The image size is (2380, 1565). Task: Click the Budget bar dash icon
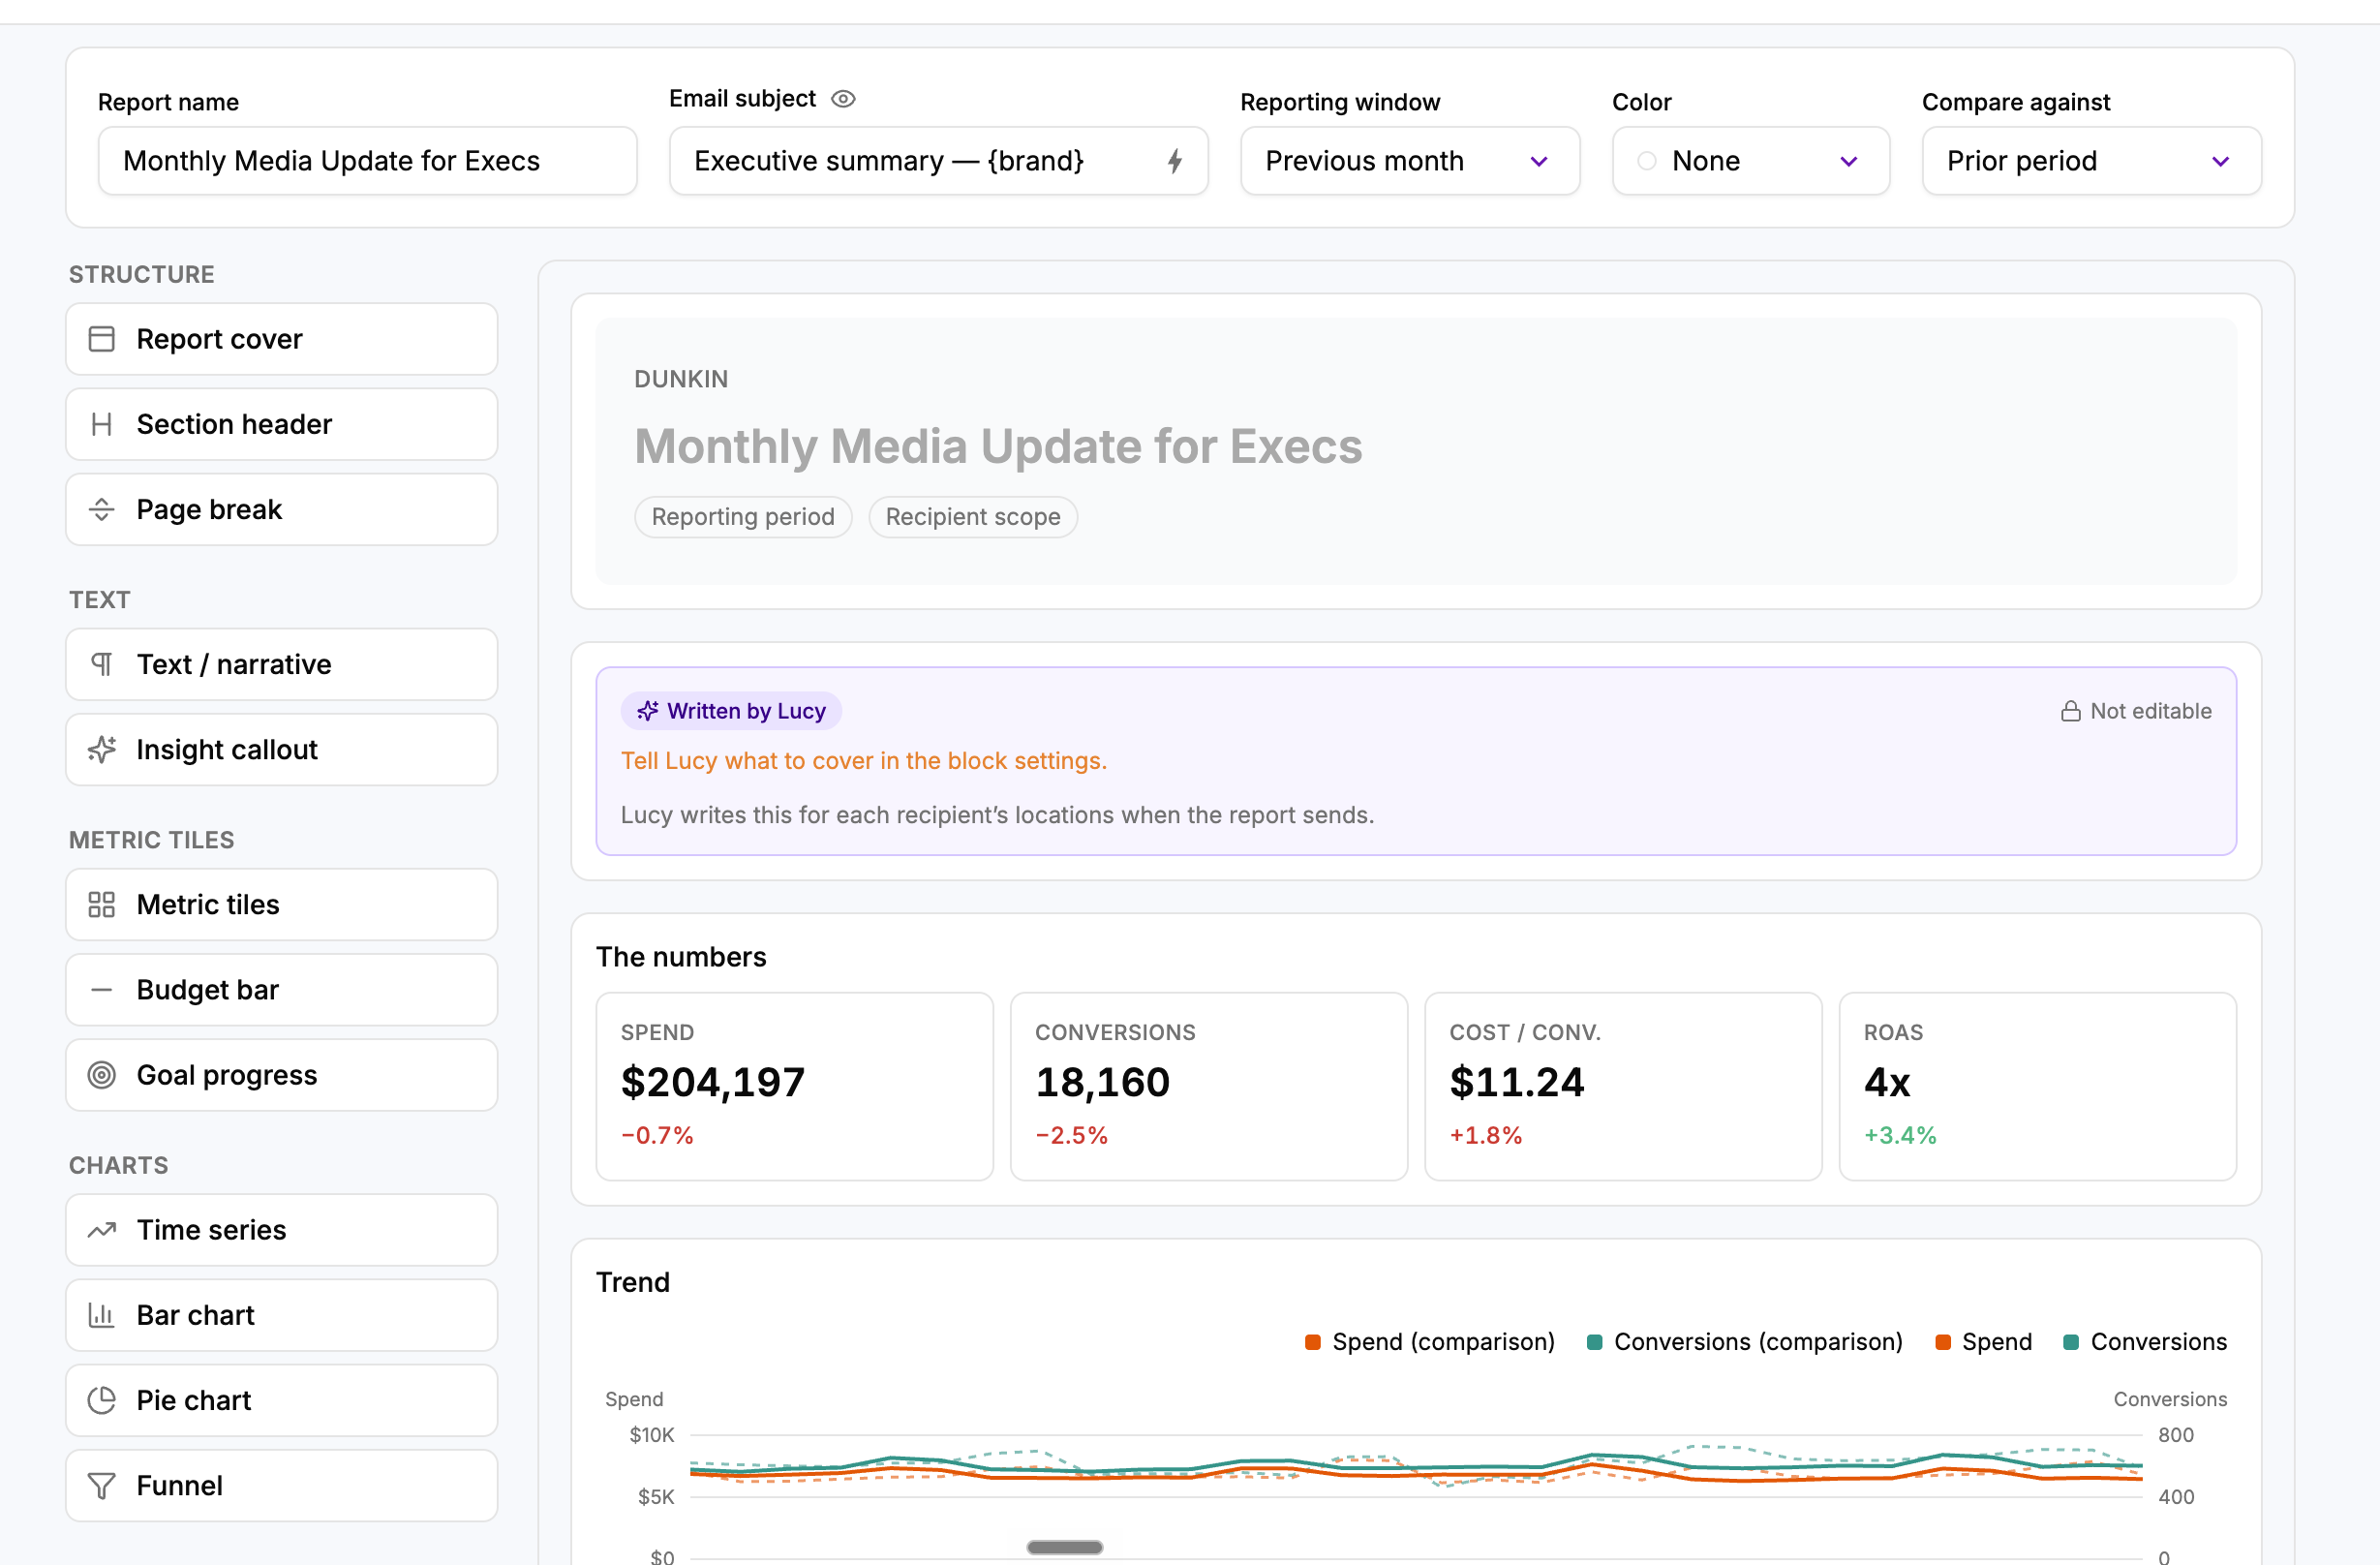[102, 989]
